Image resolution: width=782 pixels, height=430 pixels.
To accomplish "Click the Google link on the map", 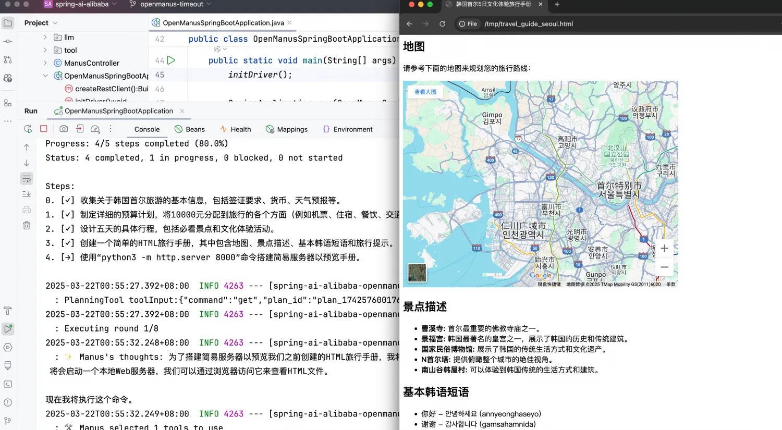I will pos(541,275).
